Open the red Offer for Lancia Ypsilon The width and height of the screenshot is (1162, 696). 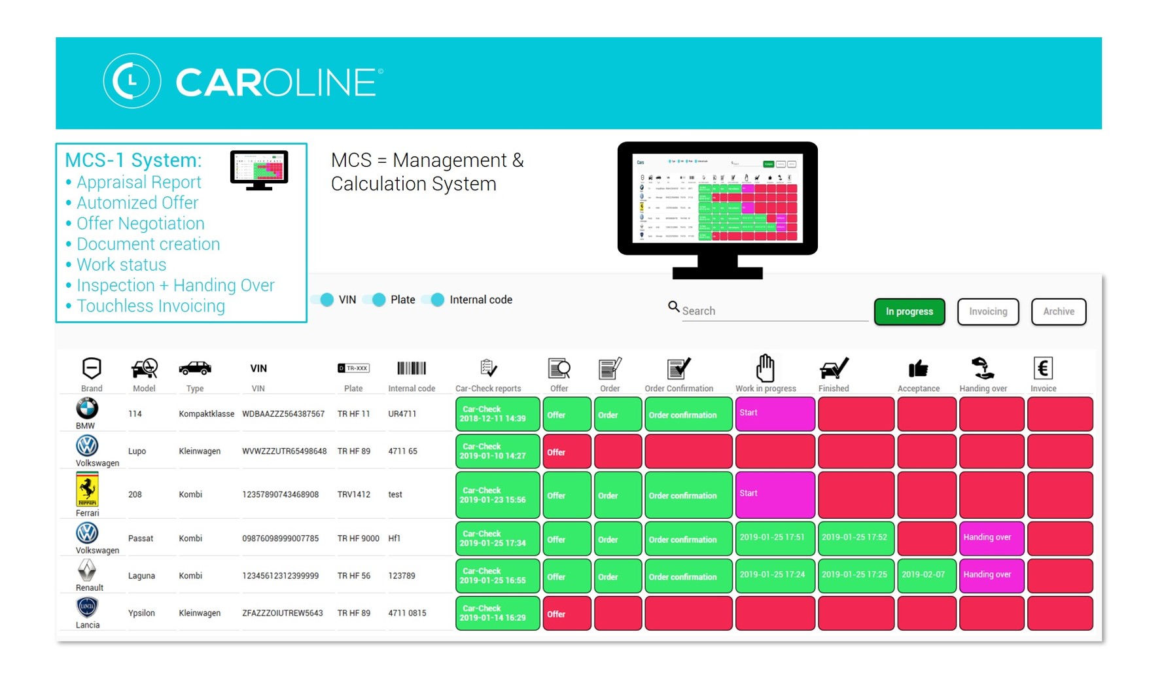tap(567, 614)
